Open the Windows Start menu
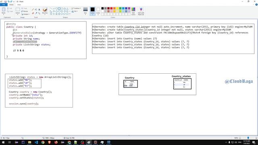 point(3,142)
